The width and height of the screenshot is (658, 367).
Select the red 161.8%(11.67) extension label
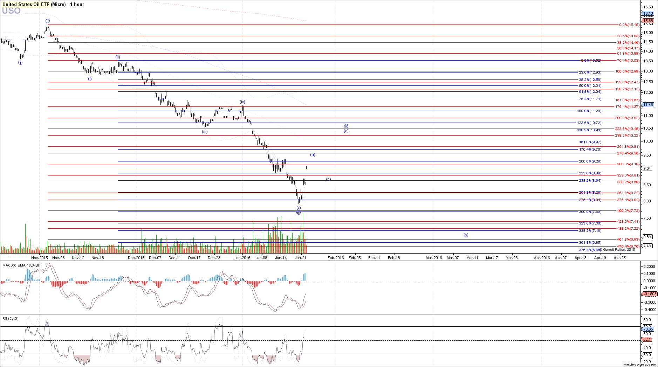pyautogui.click(x=627, y=100)
